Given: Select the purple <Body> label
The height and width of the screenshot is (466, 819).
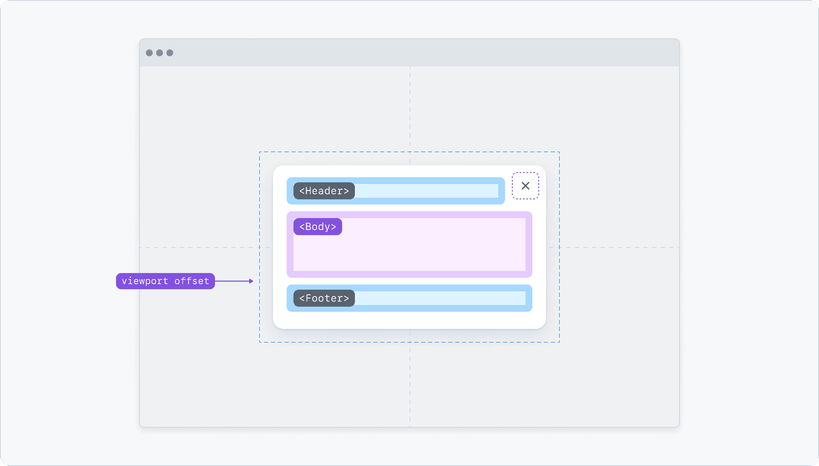Looking at the screenshot, I should [317, 227].
